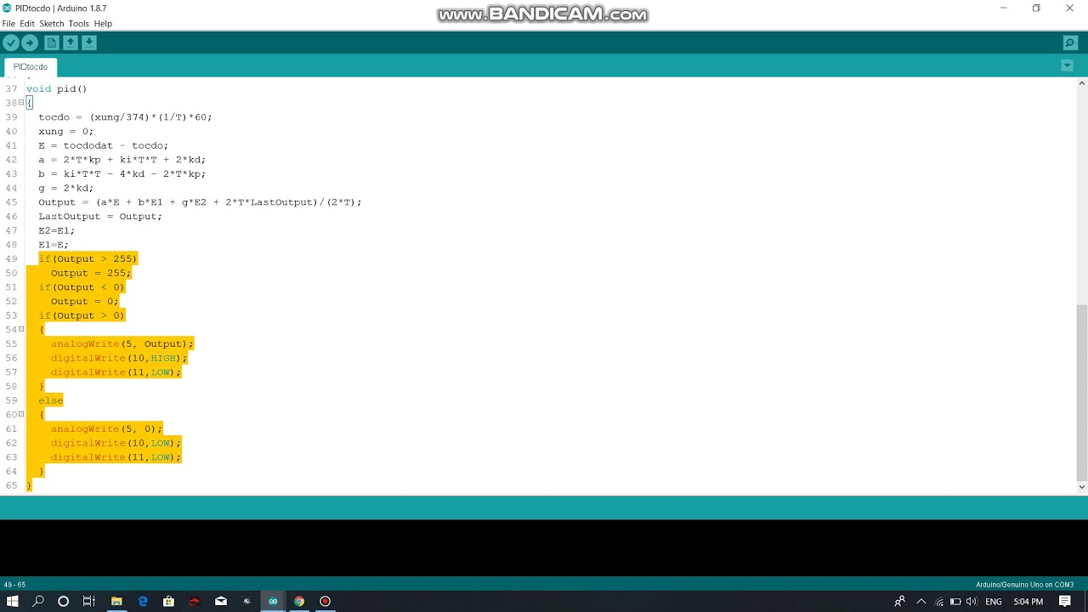This screenshot has width=1088, height=612.
Task: Click the 'E = tocdodat - tocdo;' line
Action: coord(103,145)
